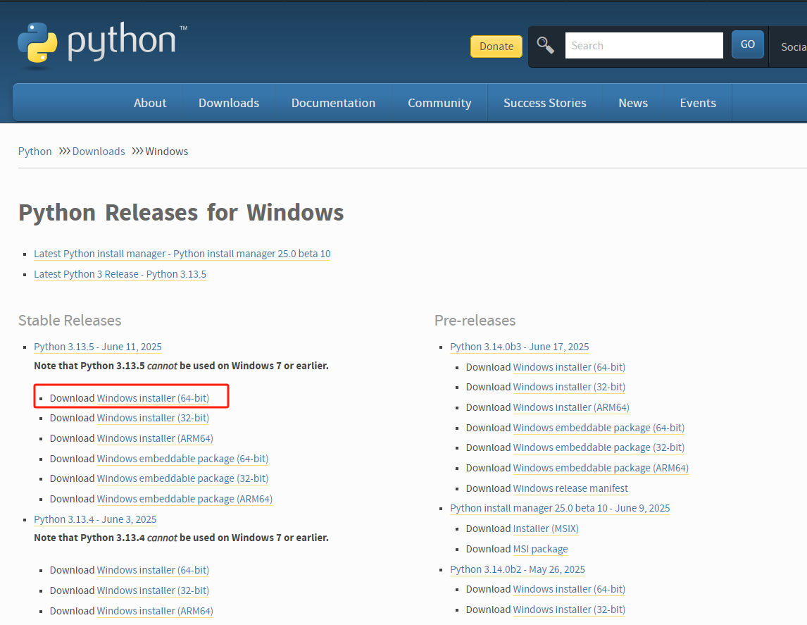Image resolution: width=807 pixels, height=625 pixels.
Task: Open Python 3.13.4 - June 3, 2025 release
Action: coord(95,519)
